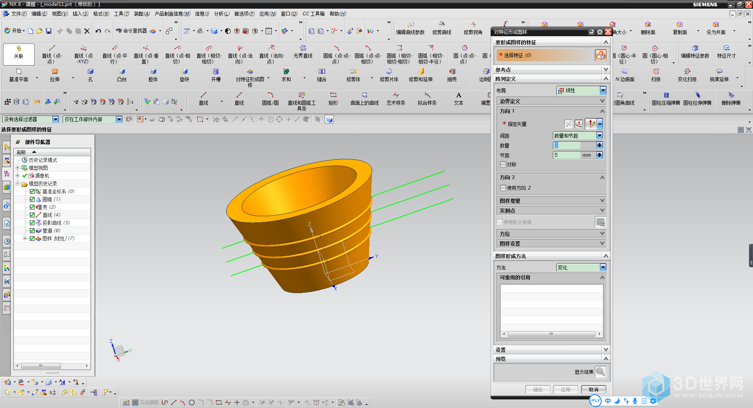Image resolution: width=753 pixels, height=408 pixels.
Task: Open the 文件(F) menu
Action: pos(19,14)
